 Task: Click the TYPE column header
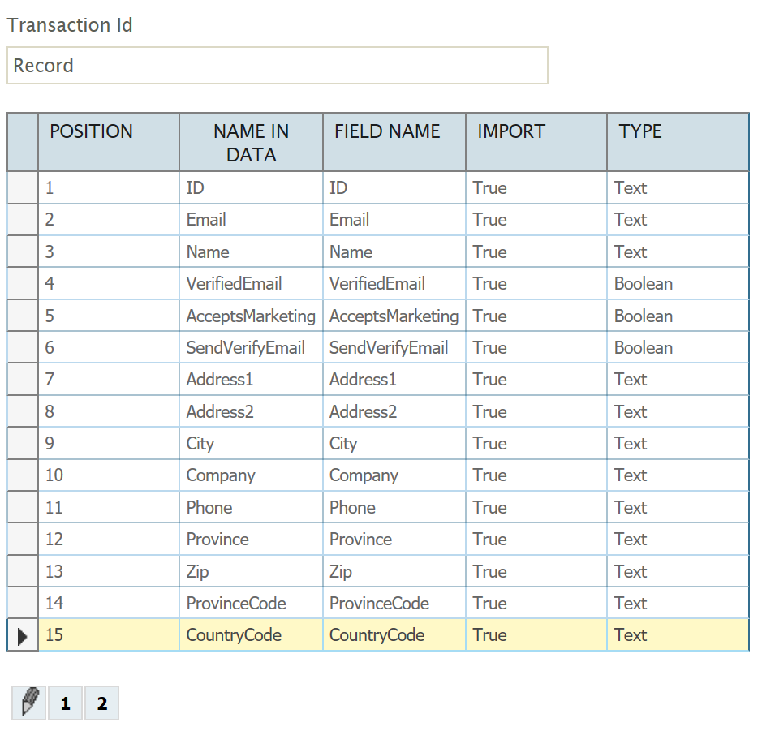tap(640, 132)
